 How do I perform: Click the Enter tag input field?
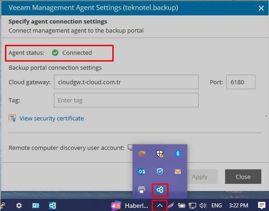[x=126, y=100]
